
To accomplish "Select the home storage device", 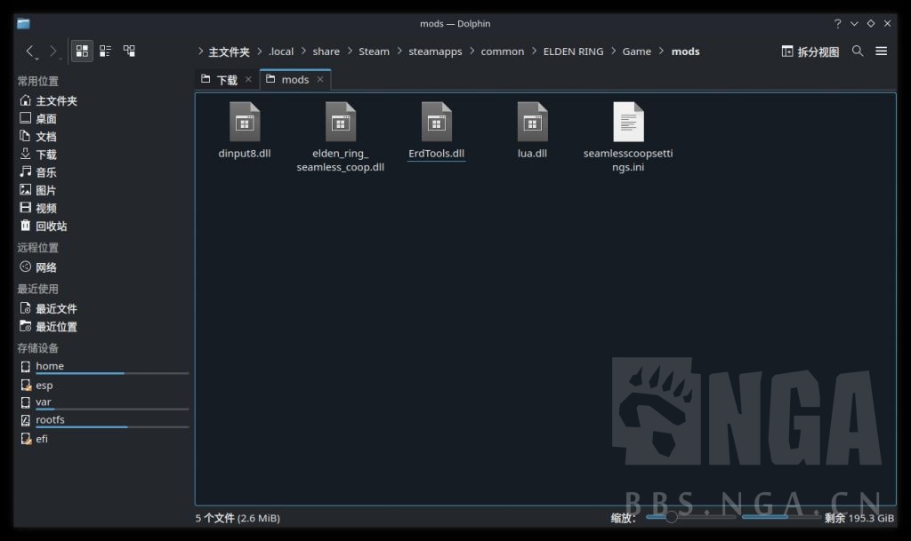I will (50, 365).
